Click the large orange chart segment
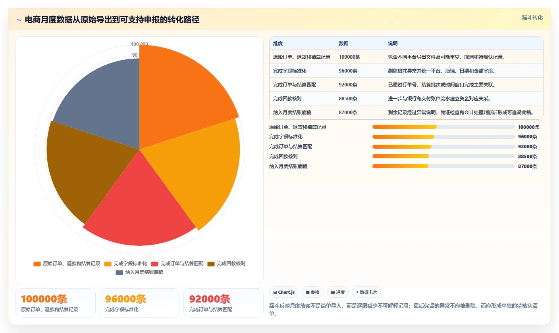Screen dimensions: 559x333 click(179, 95)
